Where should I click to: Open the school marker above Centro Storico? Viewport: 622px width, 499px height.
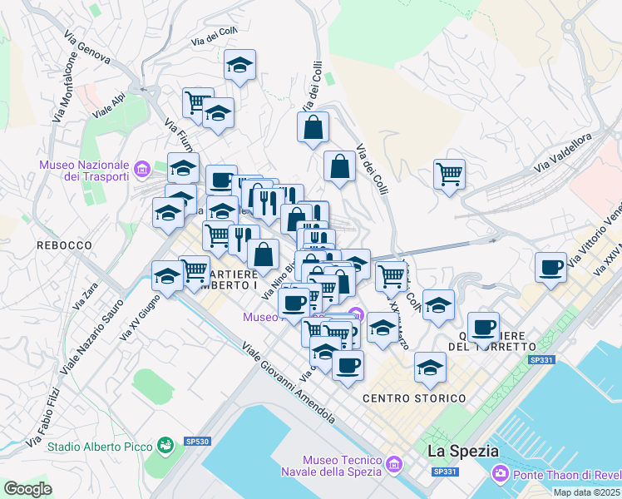pos(430,368)
